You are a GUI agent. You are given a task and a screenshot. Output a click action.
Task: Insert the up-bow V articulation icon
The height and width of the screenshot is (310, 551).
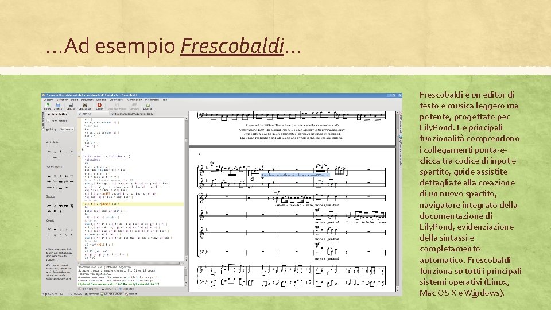coord(49,230)
